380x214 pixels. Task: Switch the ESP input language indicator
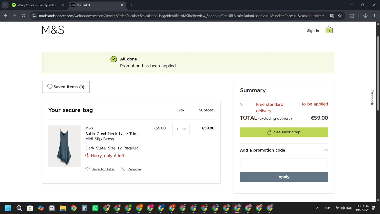tap(327, 208)
